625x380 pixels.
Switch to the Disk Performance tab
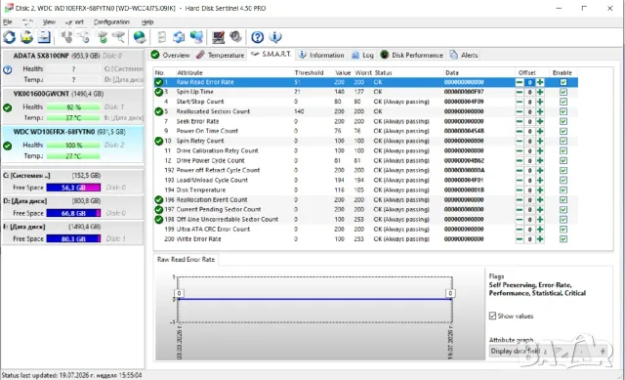[411, 55]
